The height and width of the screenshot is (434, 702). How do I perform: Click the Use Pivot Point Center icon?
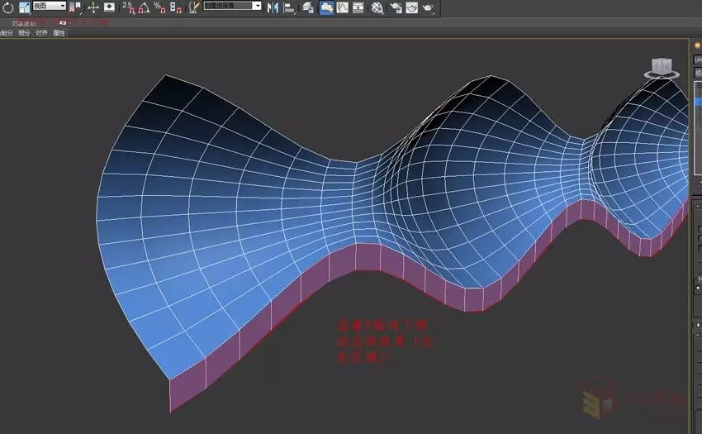point(75,7)
